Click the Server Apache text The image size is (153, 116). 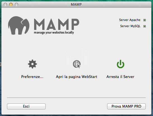(x=130, y=20)
